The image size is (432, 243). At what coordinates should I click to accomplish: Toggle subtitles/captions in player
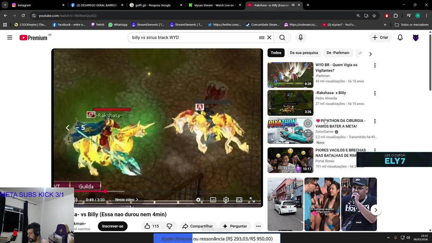[213, 200]
